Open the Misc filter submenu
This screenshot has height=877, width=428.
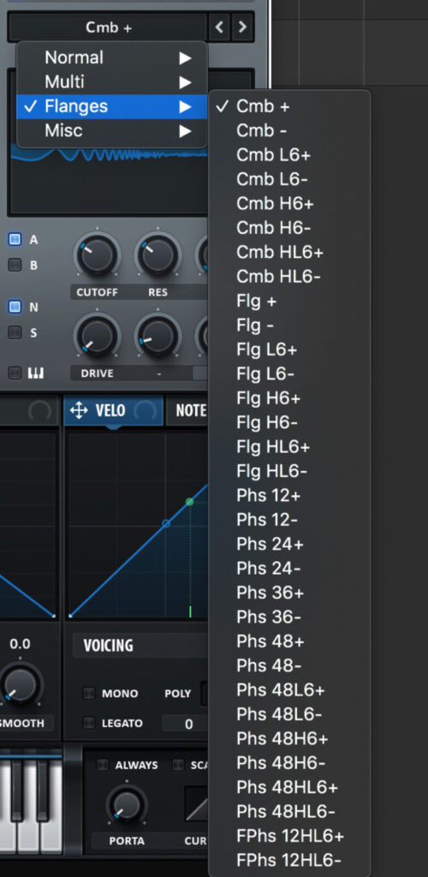click(112, 131)
